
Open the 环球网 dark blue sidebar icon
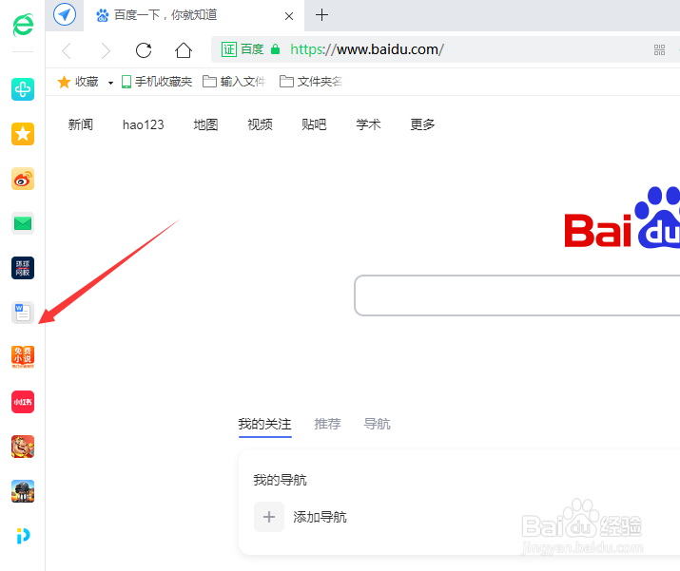[23, 268]
